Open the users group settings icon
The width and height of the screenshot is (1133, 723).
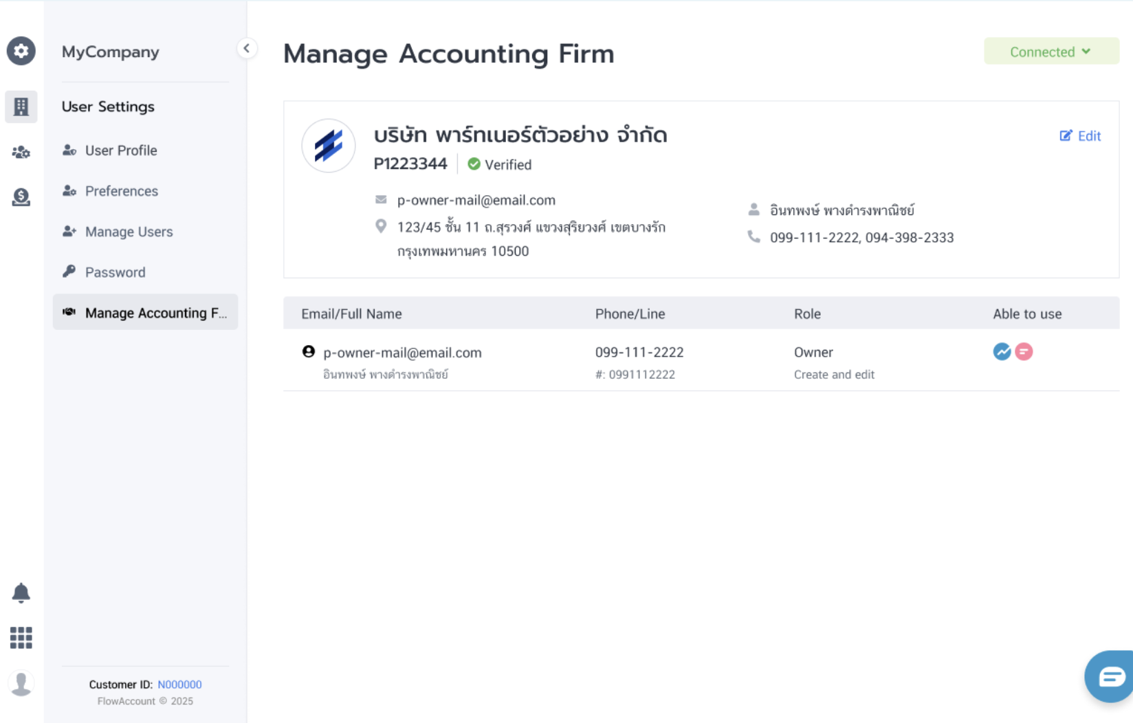pos(21,152)
